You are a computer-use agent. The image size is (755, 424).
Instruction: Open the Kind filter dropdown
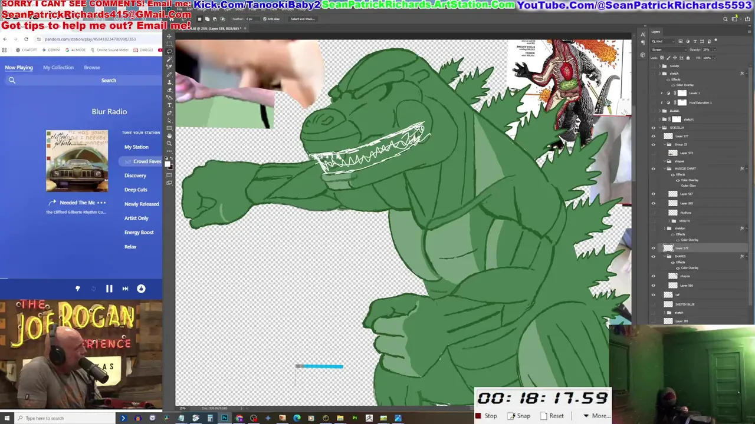click(x=664, y=41)
